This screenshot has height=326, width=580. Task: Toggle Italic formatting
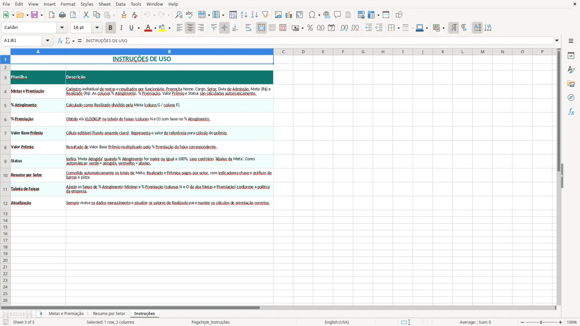[x=121, y=28]
